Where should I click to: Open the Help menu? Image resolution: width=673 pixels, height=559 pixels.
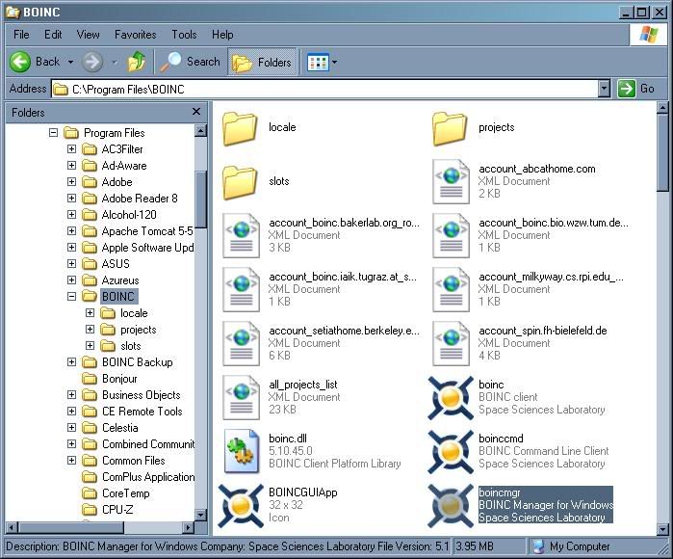[222, 35]
